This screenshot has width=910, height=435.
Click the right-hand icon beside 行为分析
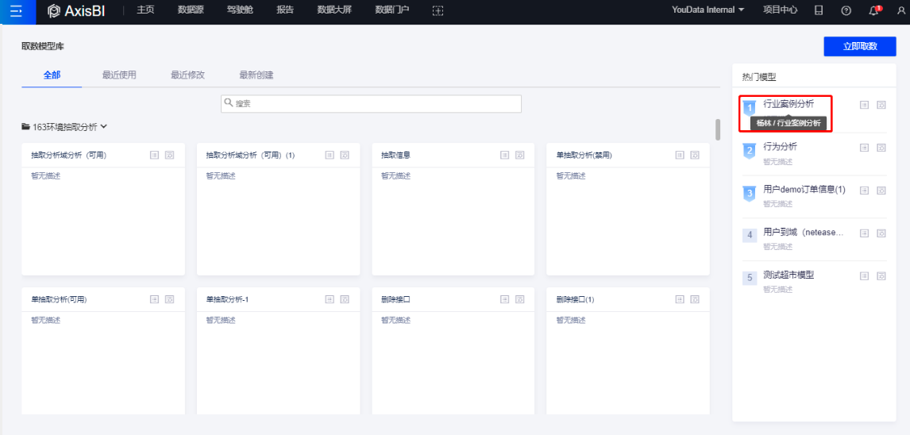click(881, 148)
